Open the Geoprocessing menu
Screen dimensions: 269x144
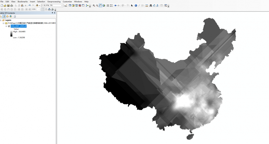54,2
